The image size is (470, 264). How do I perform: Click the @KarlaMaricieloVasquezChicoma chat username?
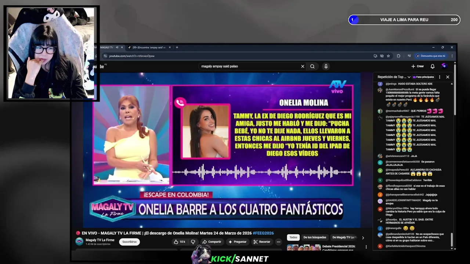pos(405,246)
